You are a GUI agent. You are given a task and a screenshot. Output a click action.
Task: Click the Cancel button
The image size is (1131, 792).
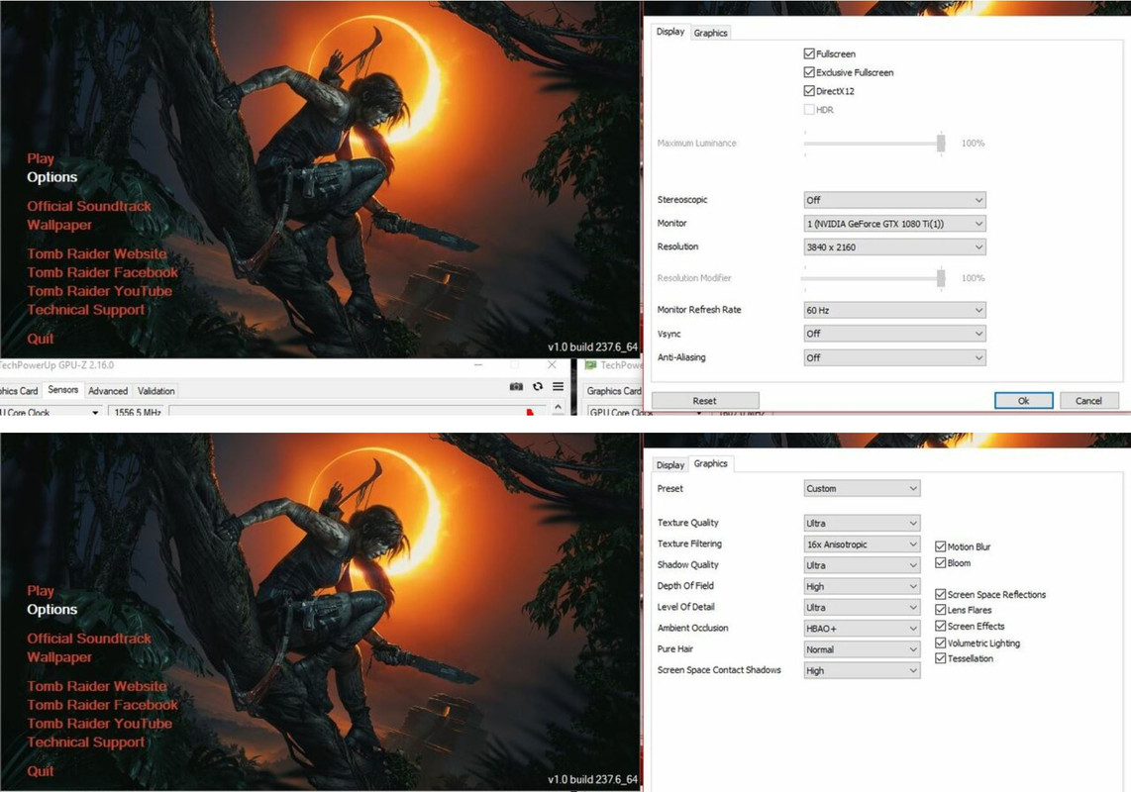[x=1088, y=400]
